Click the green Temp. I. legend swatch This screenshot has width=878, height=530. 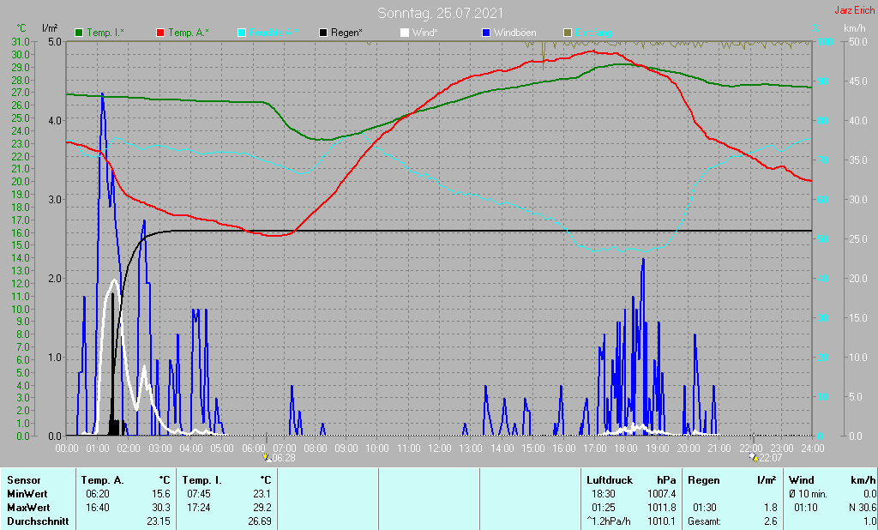click(x=79, y=33)
